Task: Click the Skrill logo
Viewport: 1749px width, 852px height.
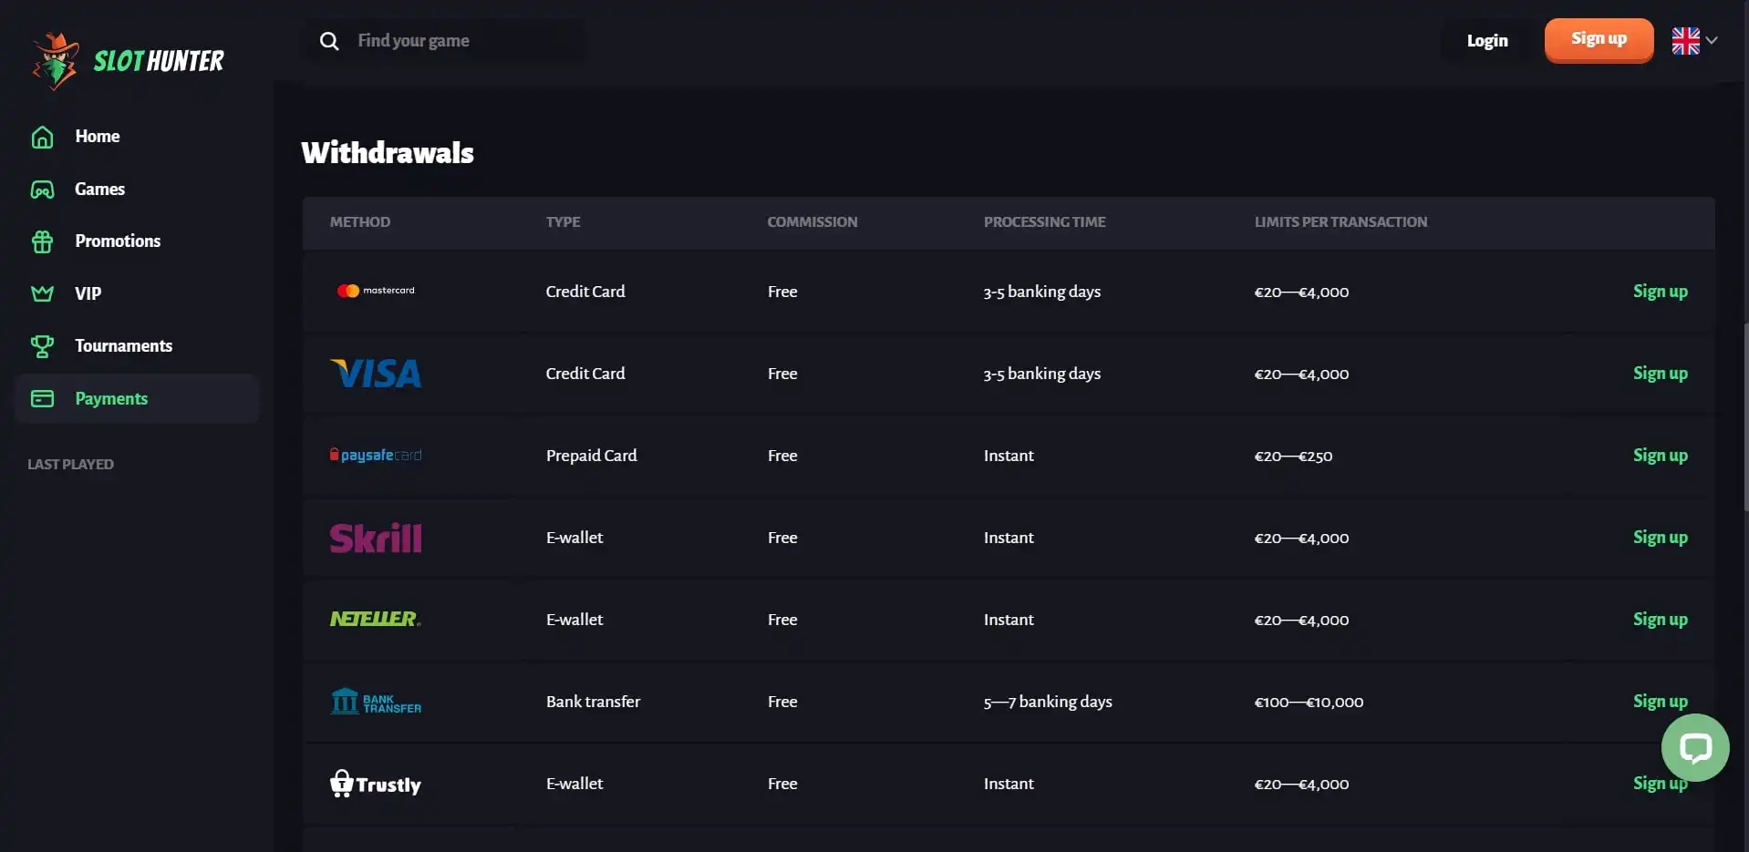Action: click(375, 539)
